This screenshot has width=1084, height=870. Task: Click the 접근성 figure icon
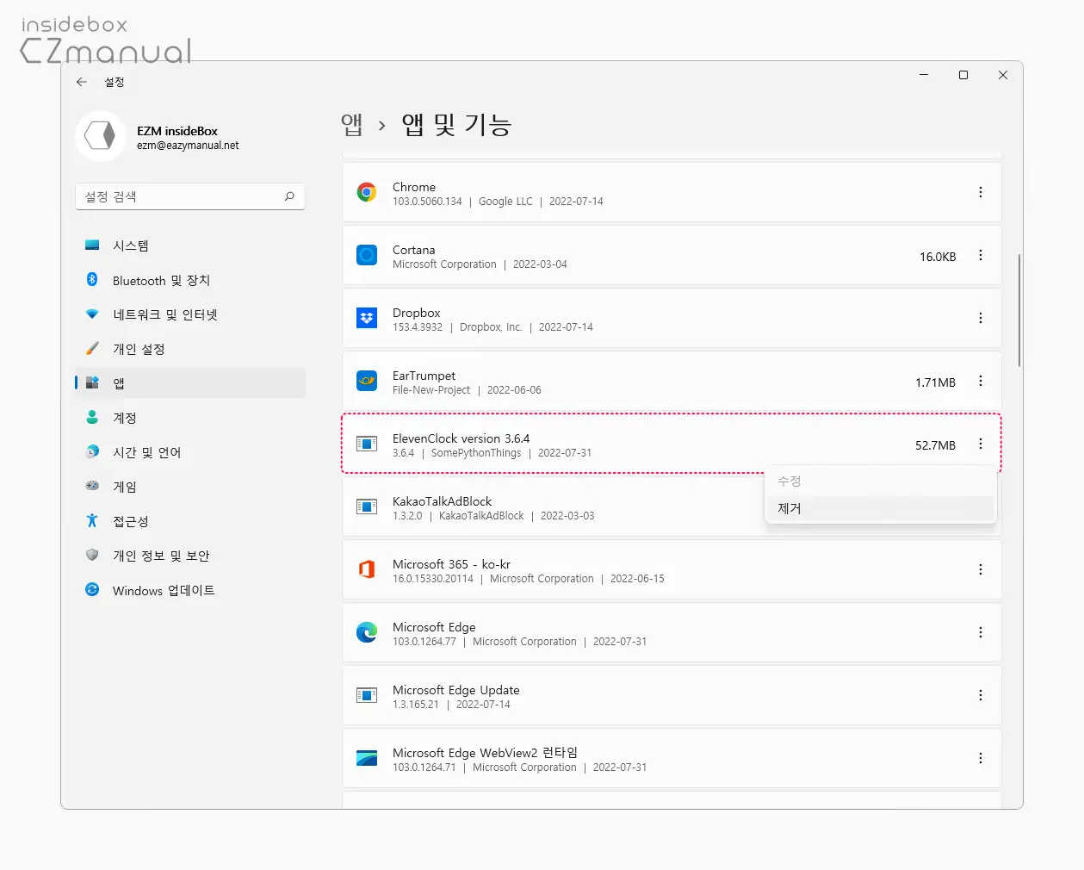pos(92,520)
